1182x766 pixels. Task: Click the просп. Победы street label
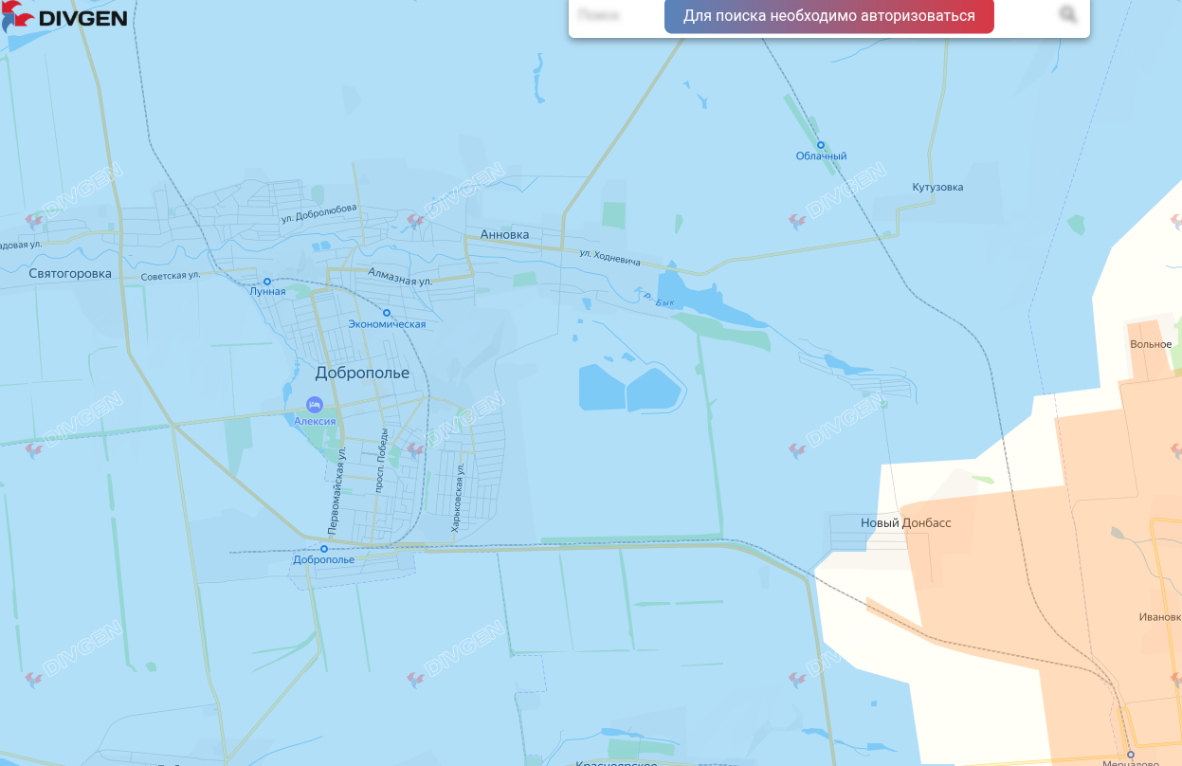[382, 461]
